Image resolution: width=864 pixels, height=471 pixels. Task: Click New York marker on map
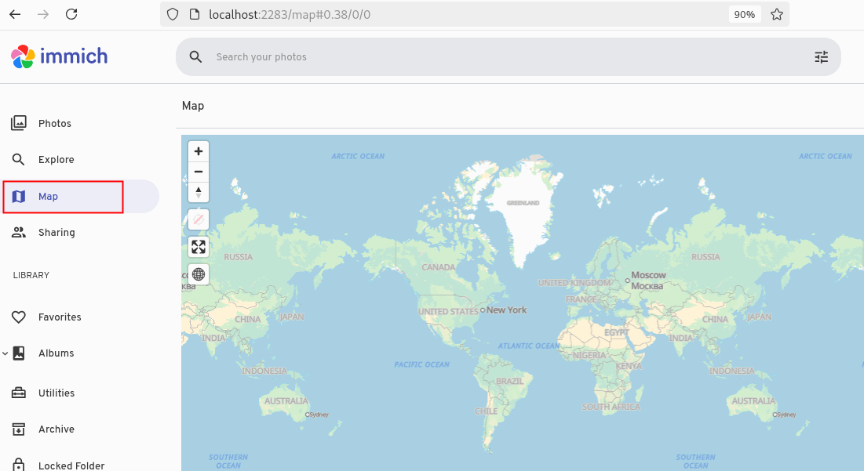pyautogui.click(x=483, y=310)
